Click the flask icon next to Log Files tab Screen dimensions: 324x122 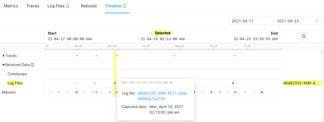[x=68, y=6]
